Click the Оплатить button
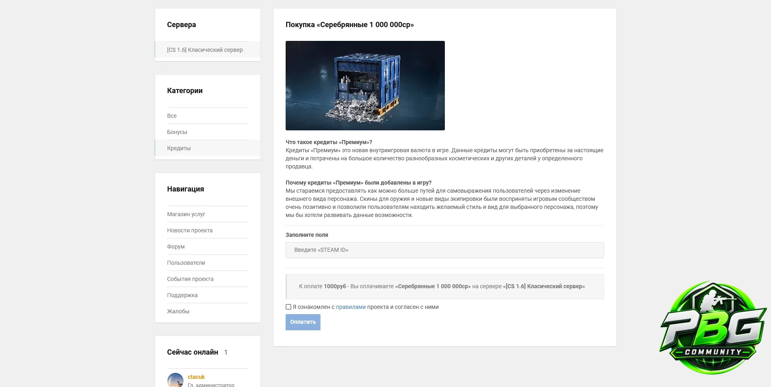Screen dimensions: 771x387 [303, 322]
